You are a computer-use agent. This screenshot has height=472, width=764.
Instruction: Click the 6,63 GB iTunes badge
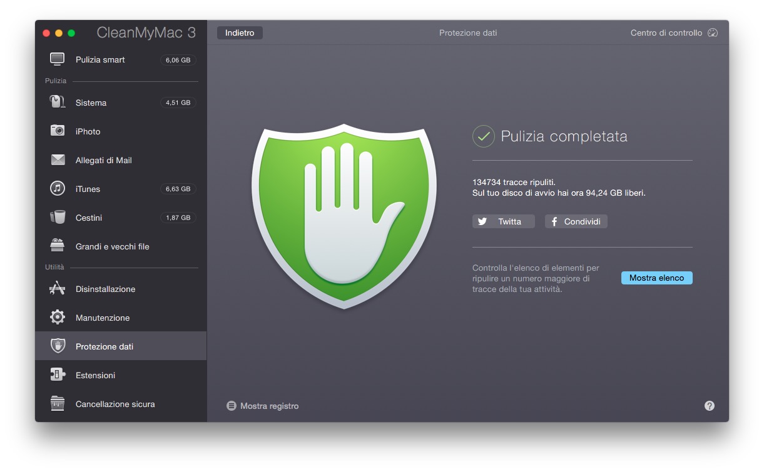178,188
